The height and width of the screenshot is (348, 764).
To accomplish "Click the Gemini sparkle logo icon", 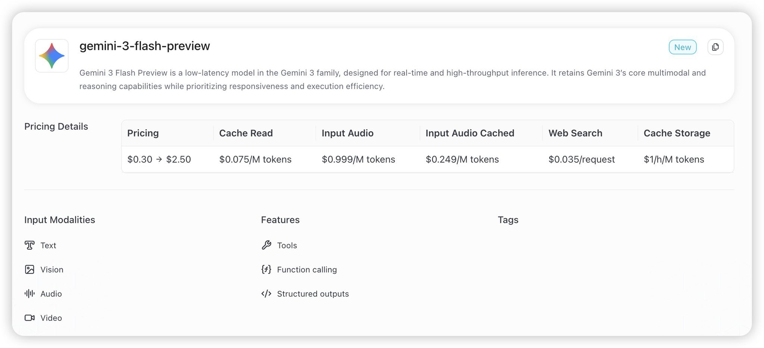I will coord(52,56).
